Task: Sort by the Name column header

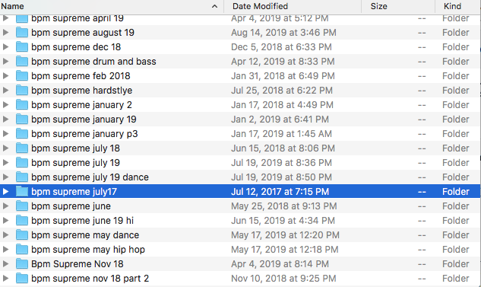Action: coord(112,6)
